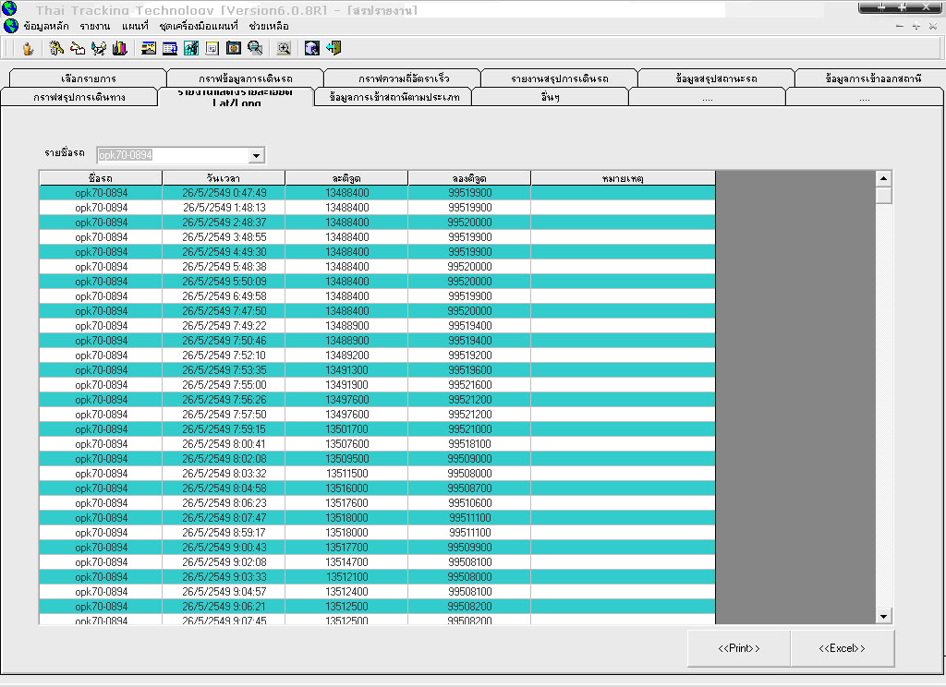Switch to the ข้อมูลการเข้าออกสถานี tab
This screenshot has width=946, height=687.
pos(873,78)
